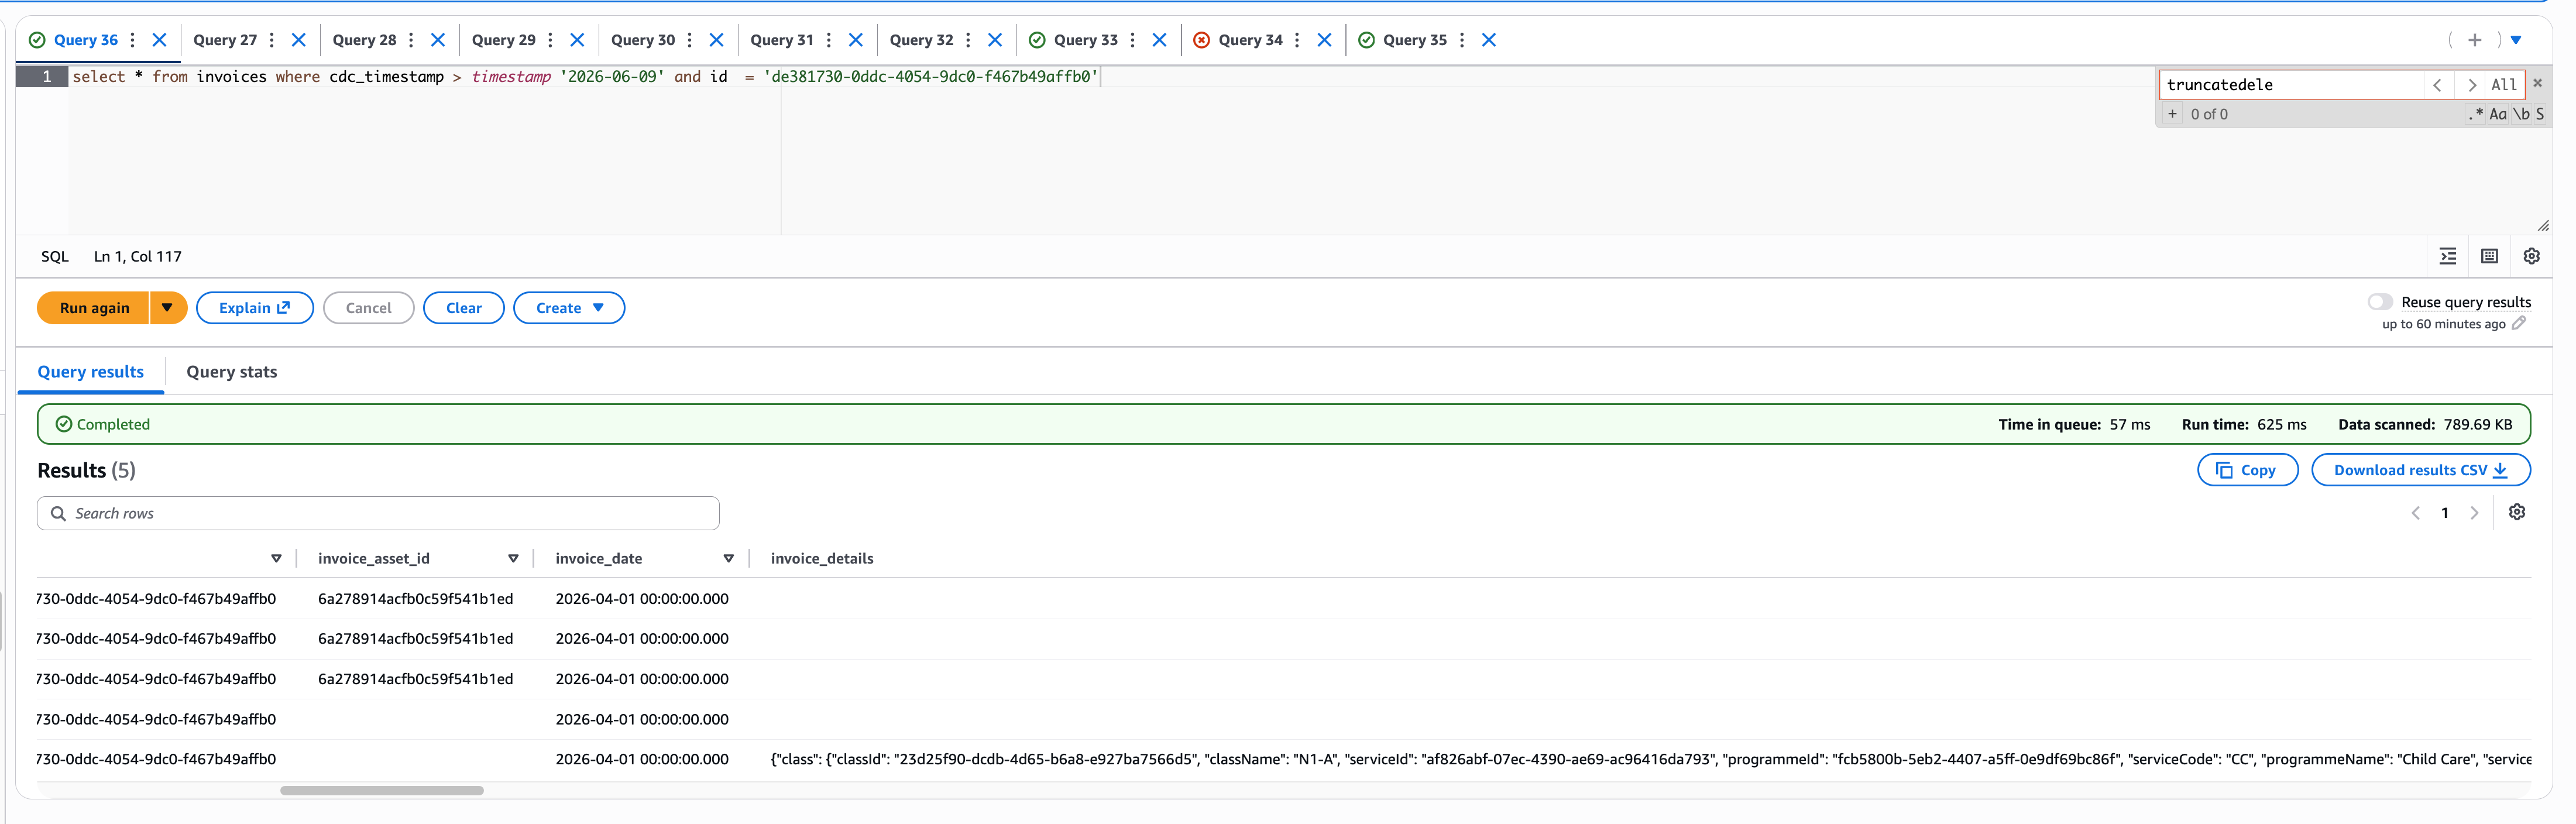The height and width of the screenshot is (824, 2576).
Task: Close the Query 31 tab
Action: tap(855, 40)
